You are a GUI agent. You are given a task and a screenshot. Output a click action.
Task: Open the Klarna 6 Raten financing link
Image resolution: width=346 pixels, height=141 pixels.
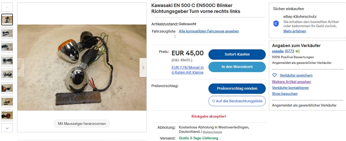pyautogui.click(x=188, y=70)
